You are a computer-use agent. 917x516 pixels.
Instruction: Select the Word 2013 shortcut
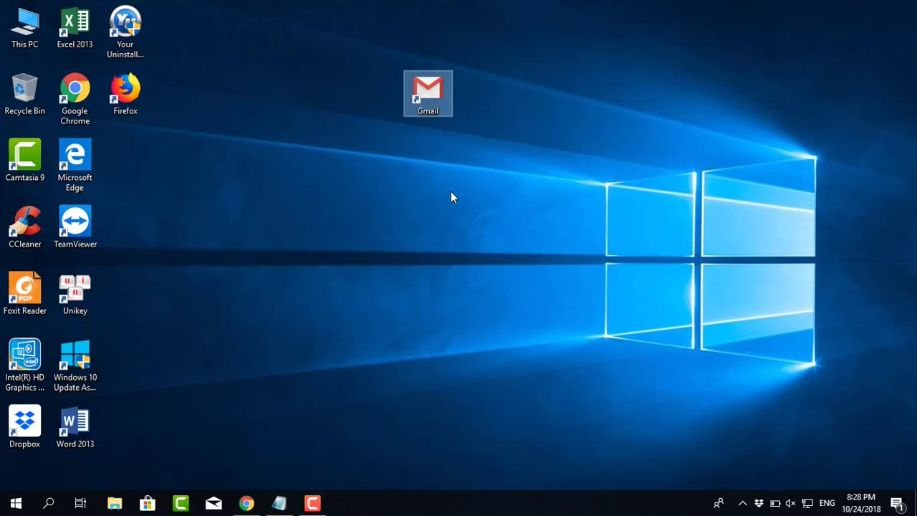coord(75,428)
